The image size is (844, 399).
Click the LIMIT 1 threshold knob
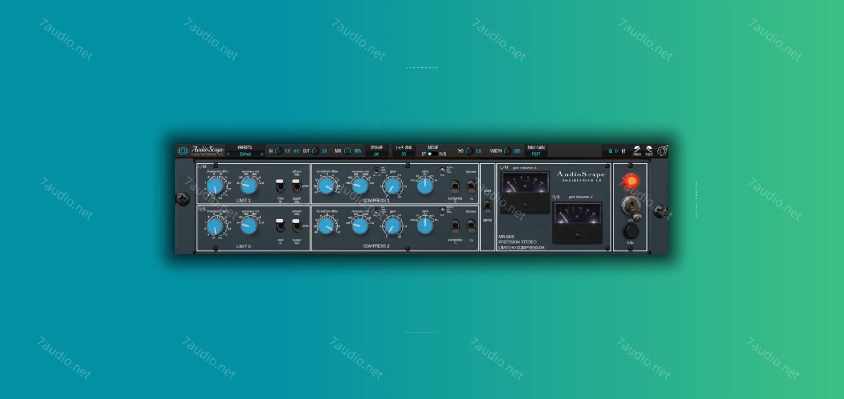[x=215, y=186]
